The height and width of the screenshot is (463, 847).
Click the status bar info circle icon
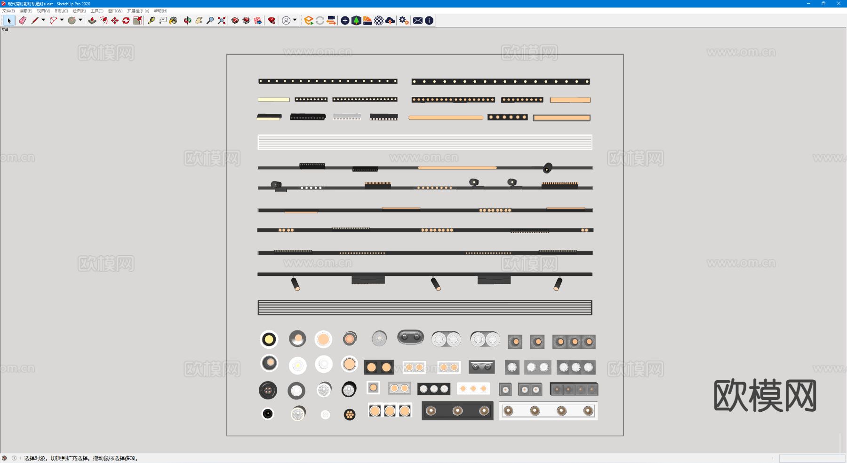(x=14, y=458)
